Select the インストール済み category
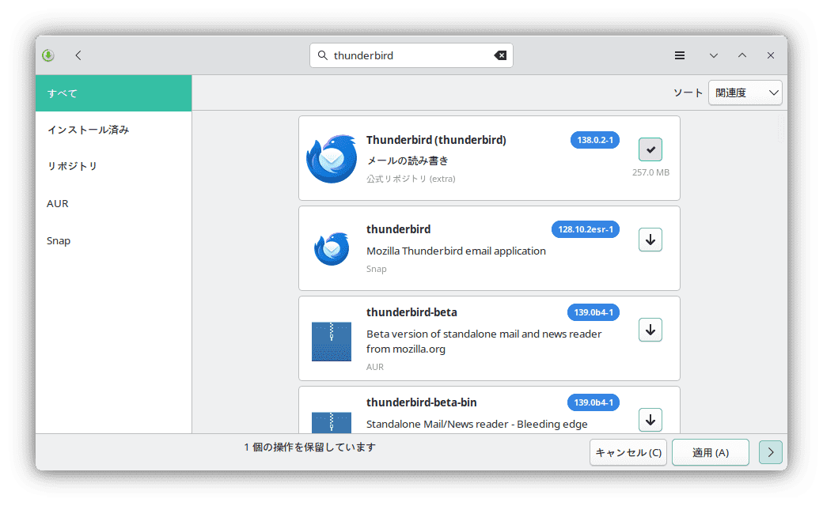This screenshot has width=823, height=506. click(x=114, y=130)
